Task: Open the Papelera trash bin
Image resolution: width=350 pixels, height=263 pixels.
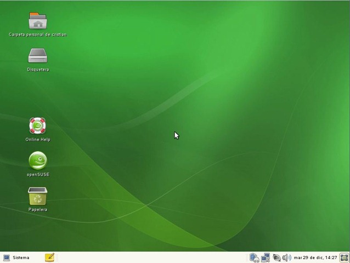Action: click(37, 196)
